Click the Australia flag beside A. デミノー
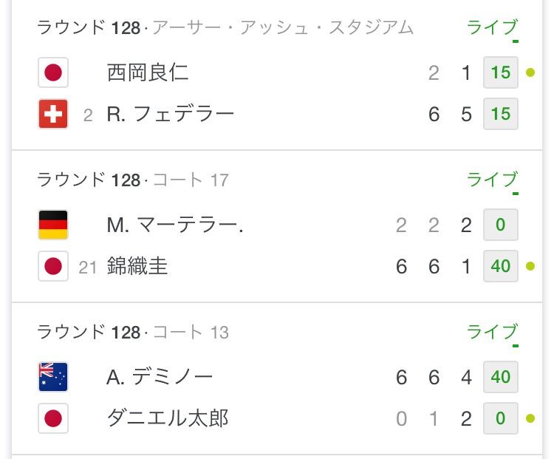554x459 pixels. [x=53, y=377]
